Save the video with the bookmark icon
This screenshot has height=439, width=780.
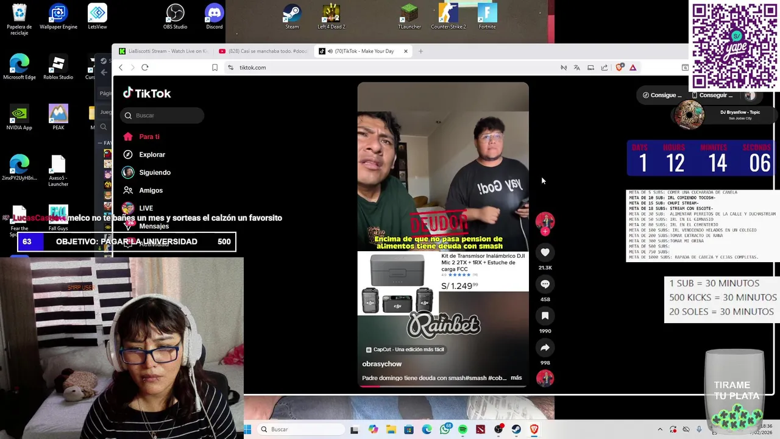(x=545, y=316)
